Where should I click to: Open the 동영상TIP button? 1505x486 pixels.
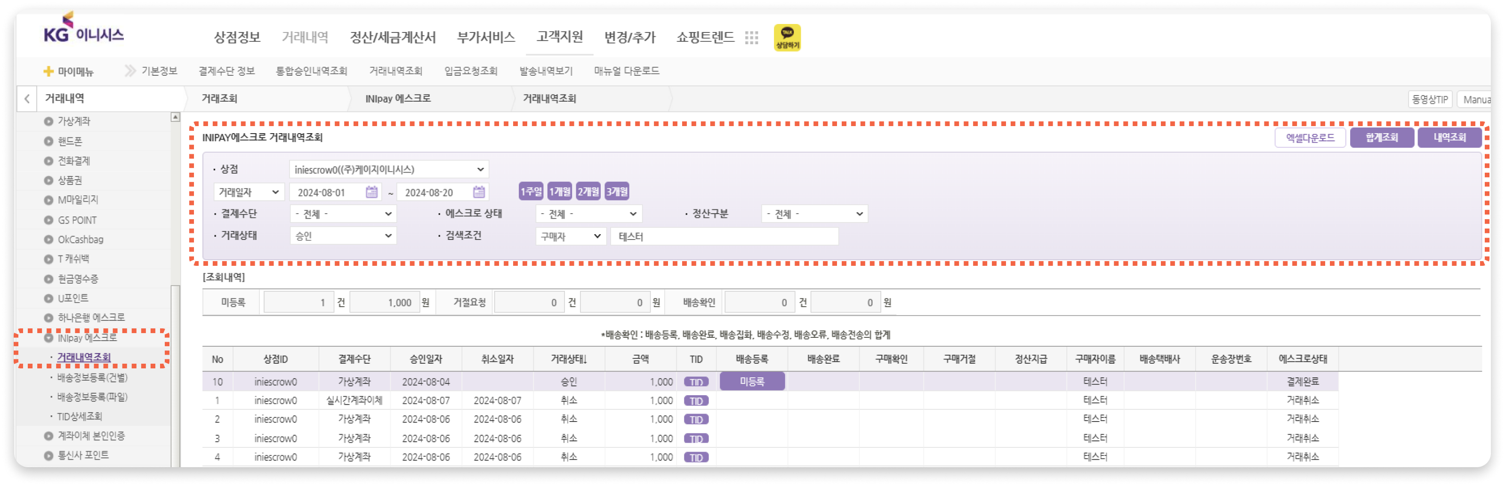point(1429,99)
